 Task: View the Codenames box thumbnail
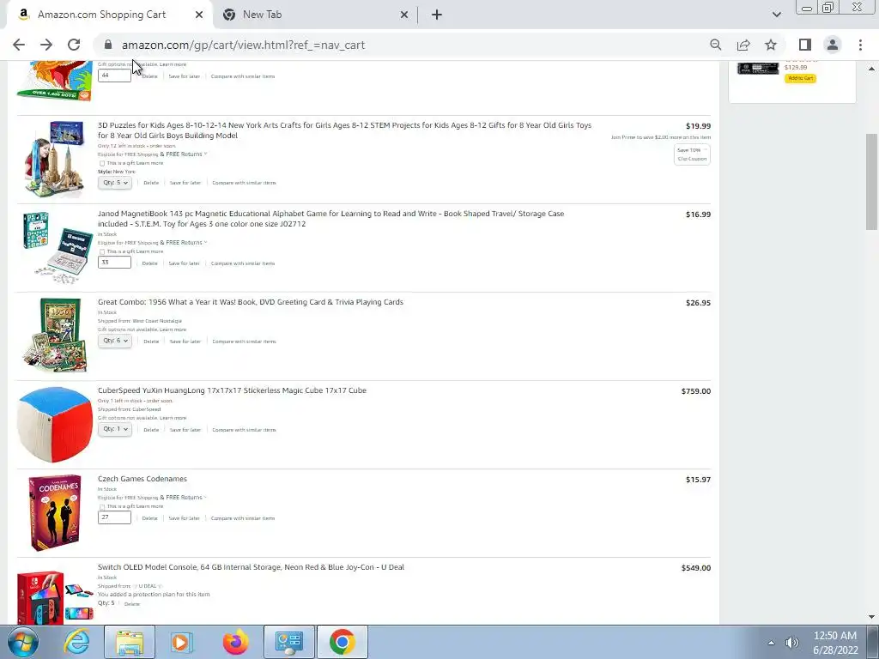(x=55, y=513)
